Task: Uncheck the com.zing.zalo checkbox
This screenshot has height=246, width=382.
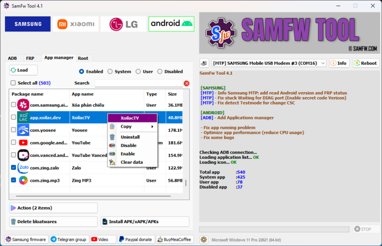Action: [x=13, y=168]
